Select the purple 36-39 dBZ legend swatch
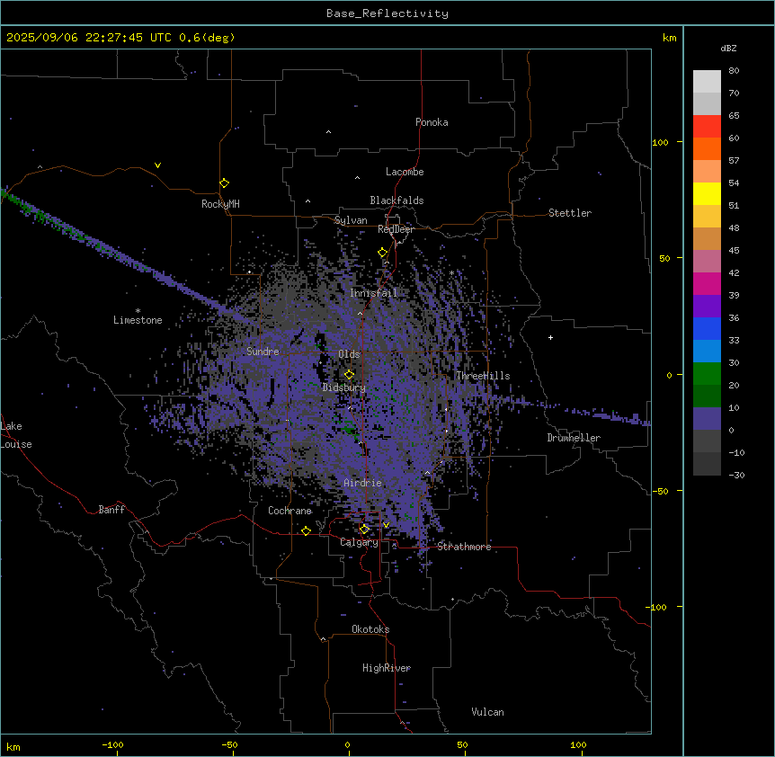This screenshot has height=757, width=775. coord(707,307)
